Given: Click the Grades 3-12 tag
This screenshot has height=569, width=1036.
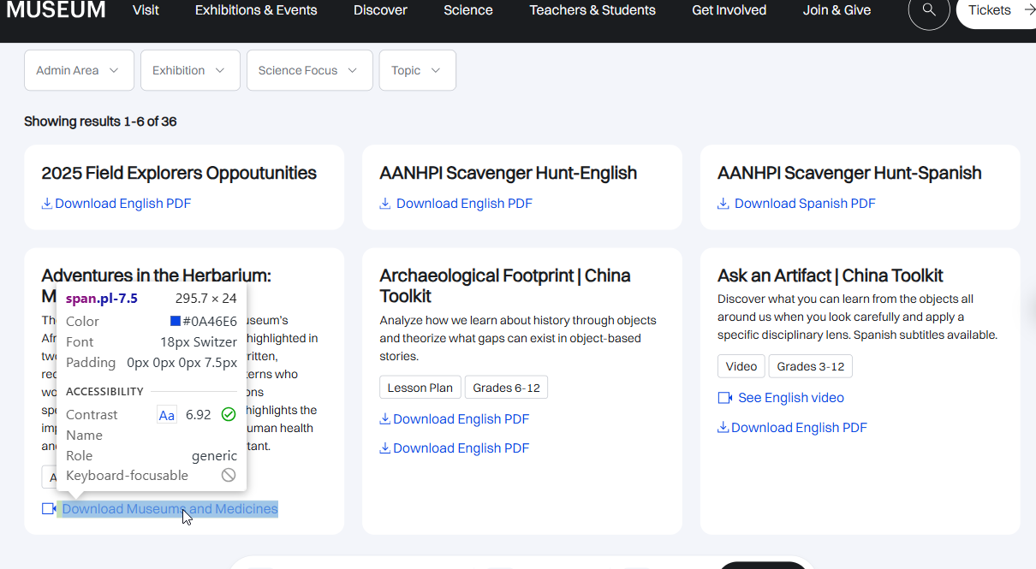Looking at the screenshot, I should pyautogui.click(x=811, y=366).
